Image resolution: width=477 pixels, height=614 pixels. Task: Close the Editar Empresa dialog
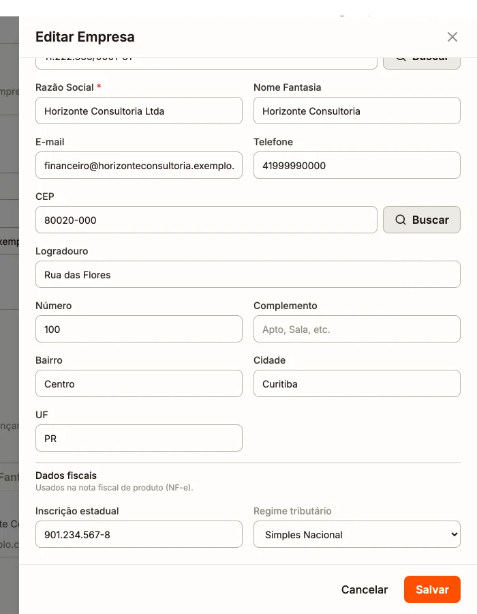pos(452,37)
